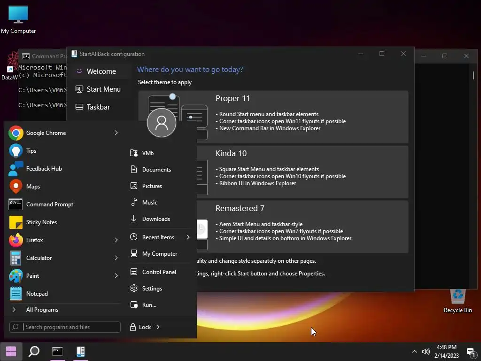Expand Firefox jump list arrow
Viewport: 481px width, 361px height.
(116, 240)
